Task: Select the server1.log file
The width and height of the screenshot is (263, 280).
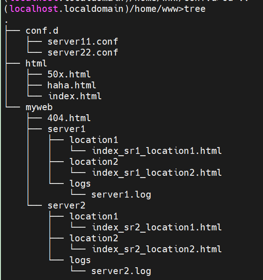Action: point(121,195)
